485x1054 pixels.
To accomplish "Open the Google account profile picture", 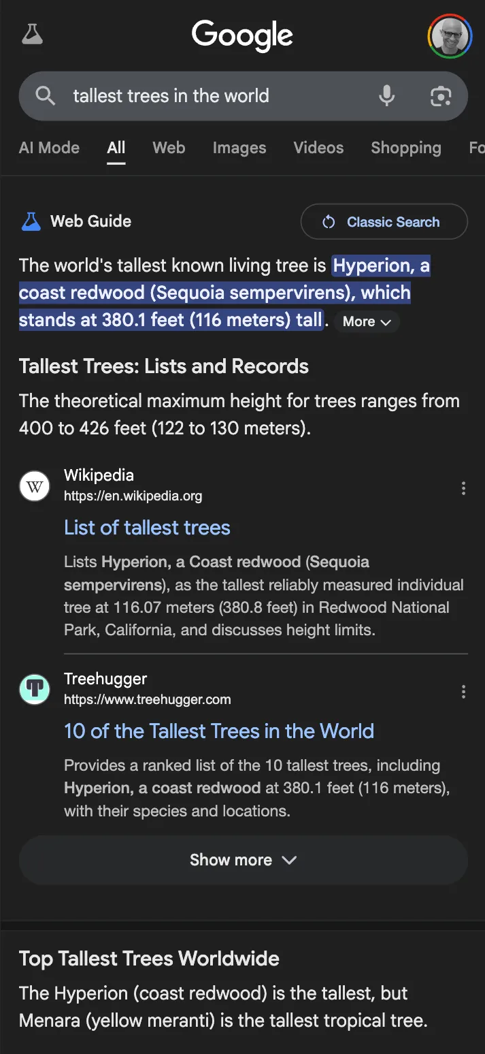I will pyautogui.click(x=450, y=36).
